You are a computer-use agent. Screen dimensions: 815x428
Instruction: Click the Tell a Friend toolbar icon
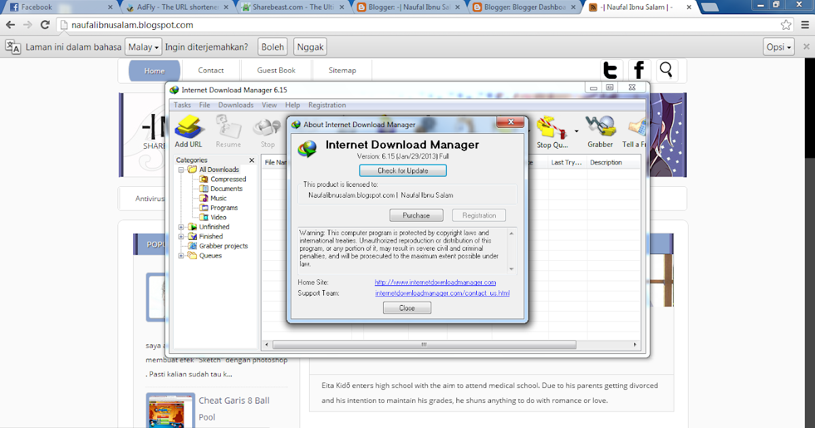pos(634,131)
